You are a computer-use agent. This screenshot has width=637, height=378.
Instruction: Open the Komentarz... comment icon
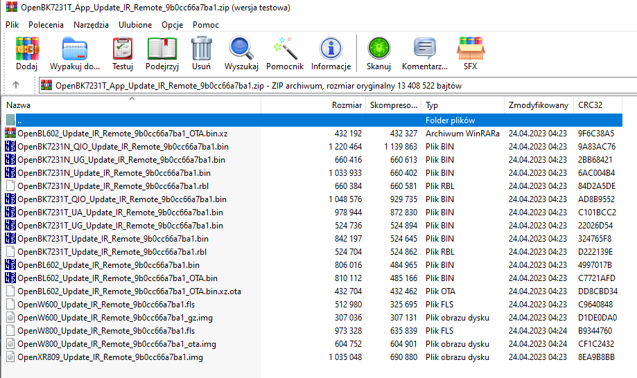point(424,48)
